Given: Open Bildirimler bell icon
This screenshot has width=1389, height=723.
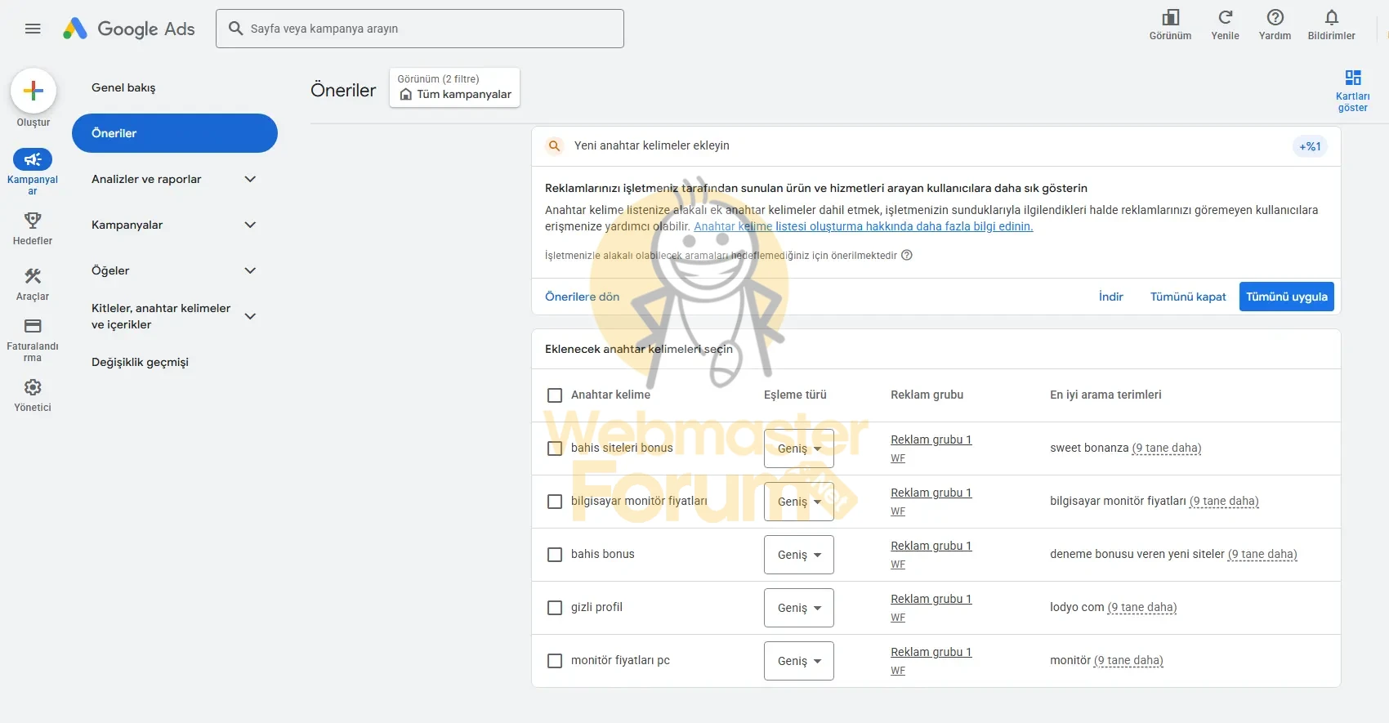Looking at the screenshot, I should click(1331, 18).
